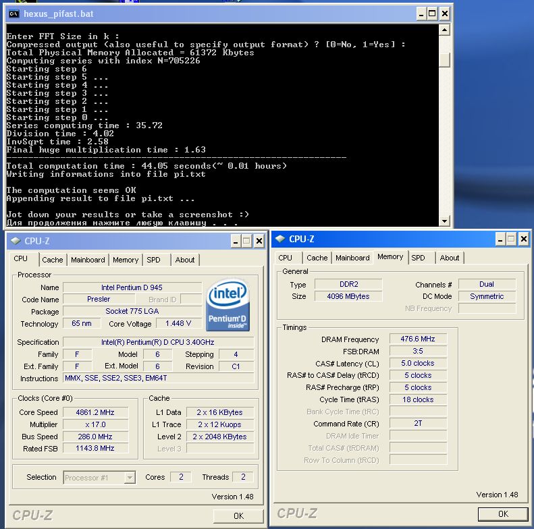
Task: Click the console icon in hexus_pifast.bat title bar
Action: (x=14, y=14)
